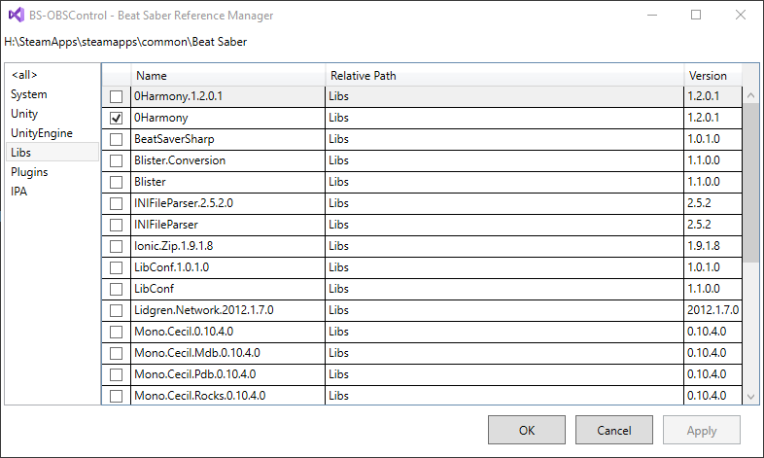Check the LibConf.1.0.1.0 checkbox
Image resolution: width=764 pixels, height=458 pixels.
coord(116,268)
